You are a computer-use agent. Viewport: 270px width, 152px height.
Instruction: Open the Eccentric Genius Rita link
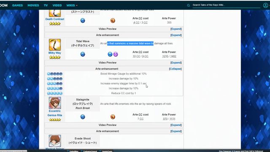55,113
